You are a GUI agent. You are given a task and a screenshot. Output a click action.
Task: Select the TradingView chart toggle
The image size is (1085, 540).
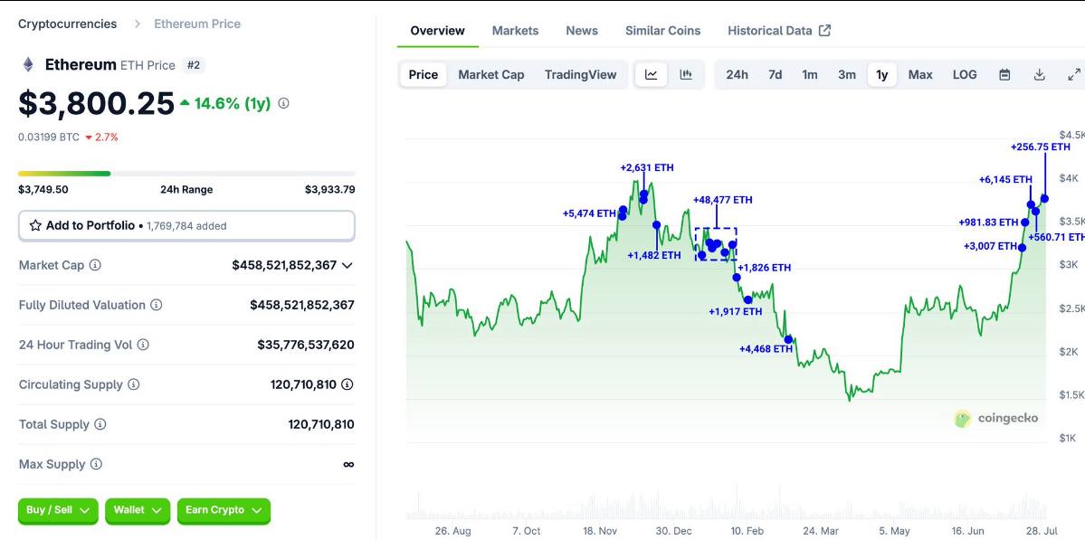(581, 75)
